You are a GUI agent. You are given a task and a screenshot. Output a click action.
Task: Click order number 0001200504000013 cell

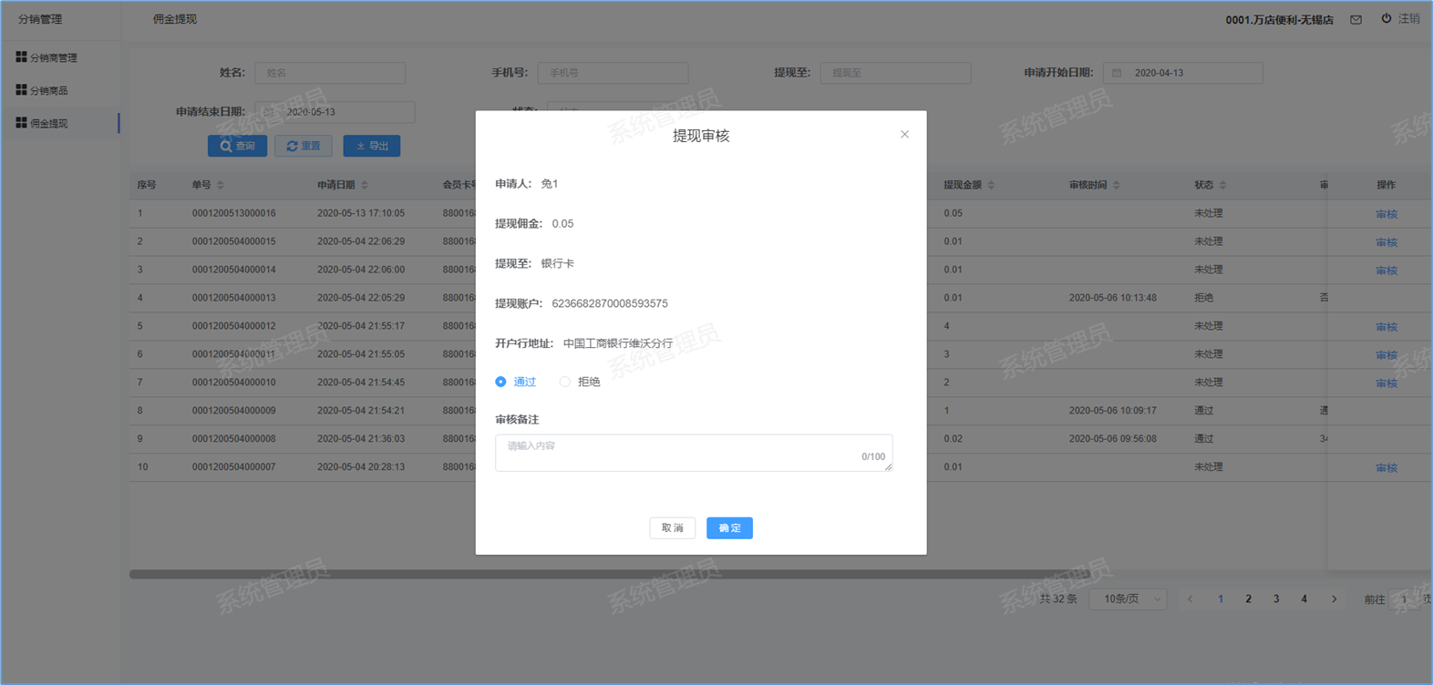pyautogui.click(x=233, y=298)
